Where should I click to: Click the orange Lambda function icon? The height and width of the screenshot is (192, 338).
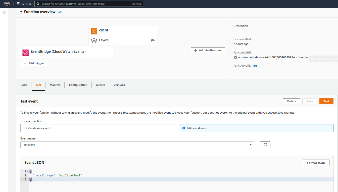94,31
